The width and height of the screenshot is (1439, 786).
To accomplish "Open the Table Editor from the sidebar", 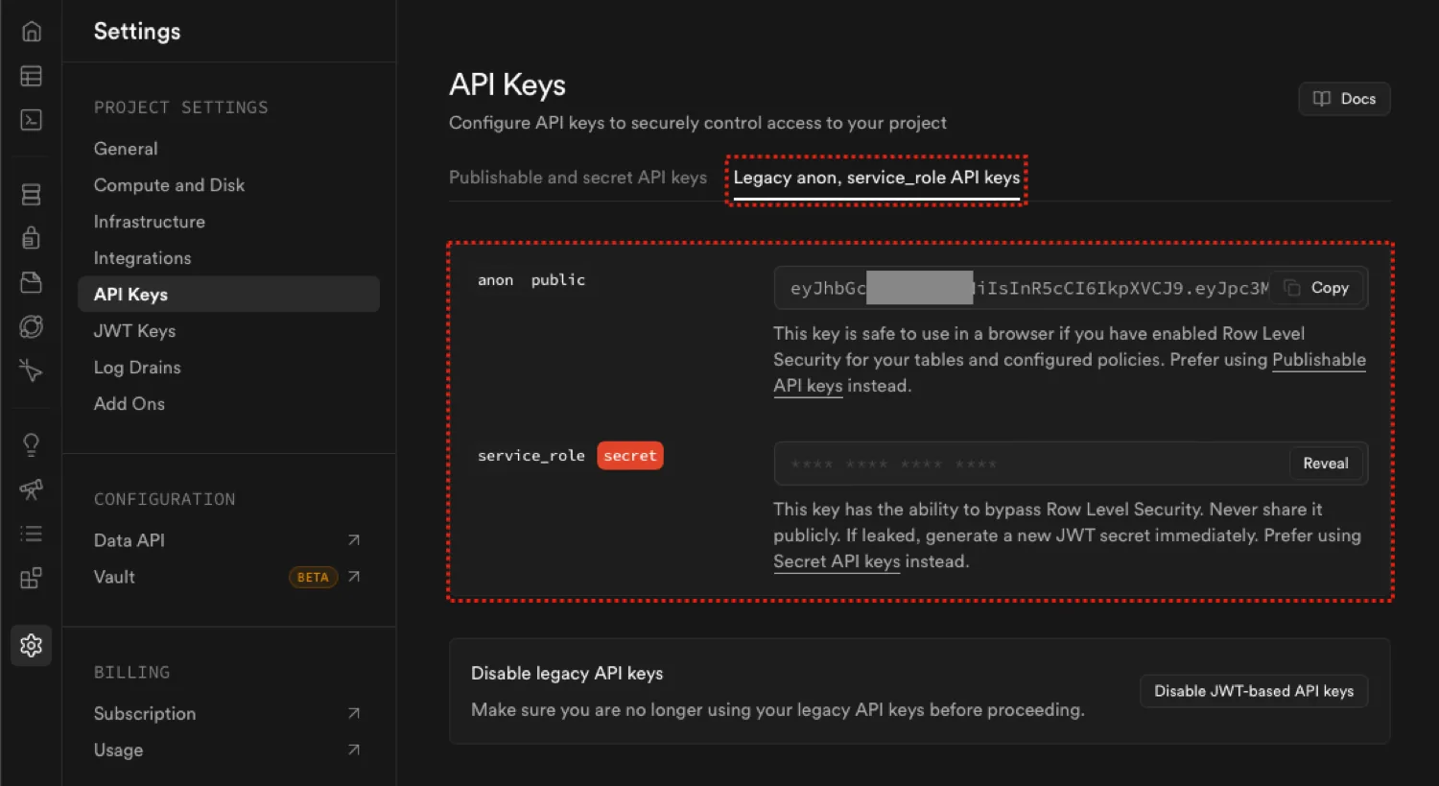I will coord(31,75).
